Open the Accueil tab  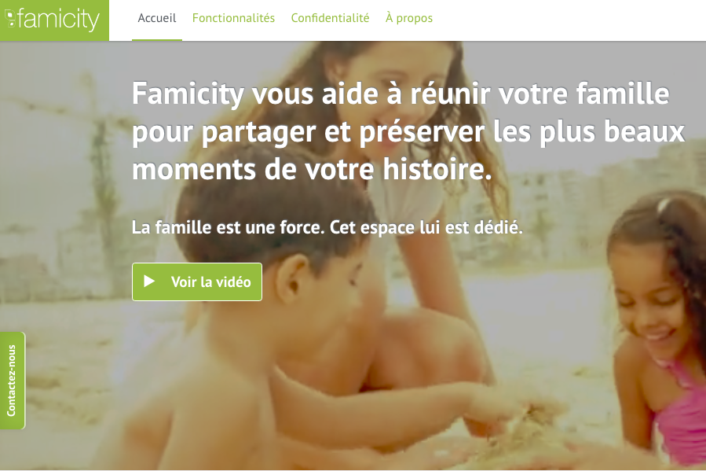point(157,18)
